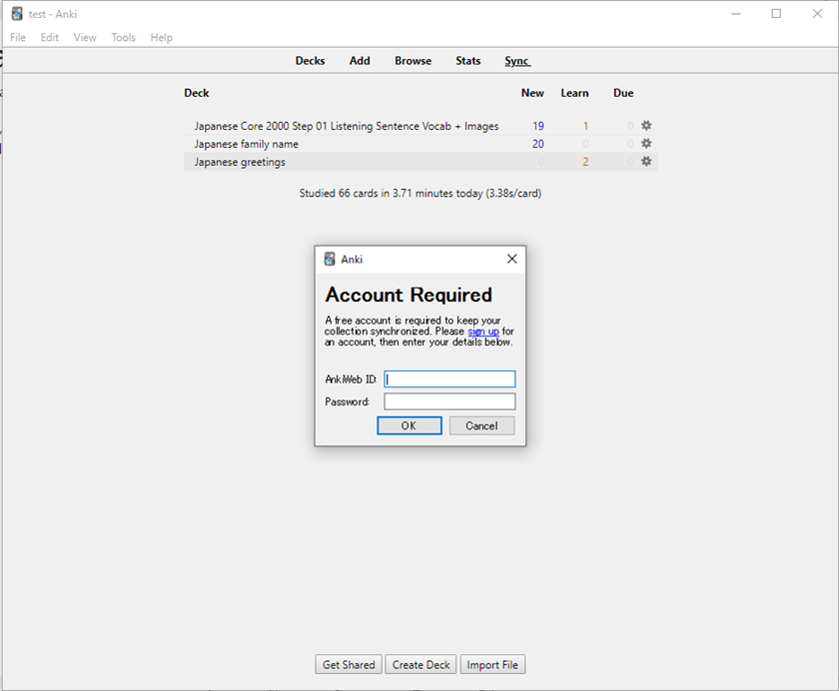Open the Tools menu
This screenshot has width=839, height=691.
click(x=124, y=37)
